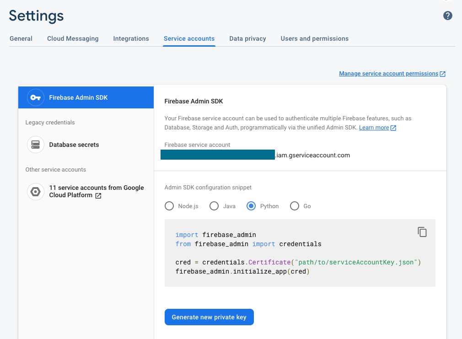This screenshot has width=462, height=339.
Task: Click the Database secrets storage icon
Action: click(36, 145)
